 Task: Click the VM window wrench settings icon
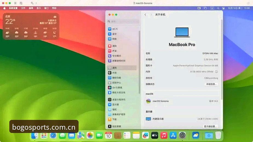[32, 3]
